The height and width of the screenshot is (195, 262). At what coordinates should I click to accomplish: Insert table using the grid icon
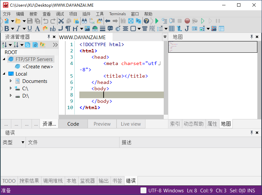point(172,29)
